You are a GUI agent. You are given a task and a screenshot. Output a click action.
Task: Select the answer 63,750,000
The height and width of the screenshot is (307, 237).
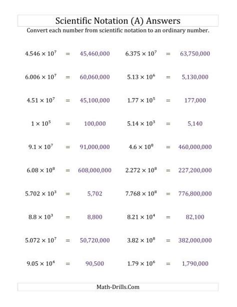(x=195, y=54)
